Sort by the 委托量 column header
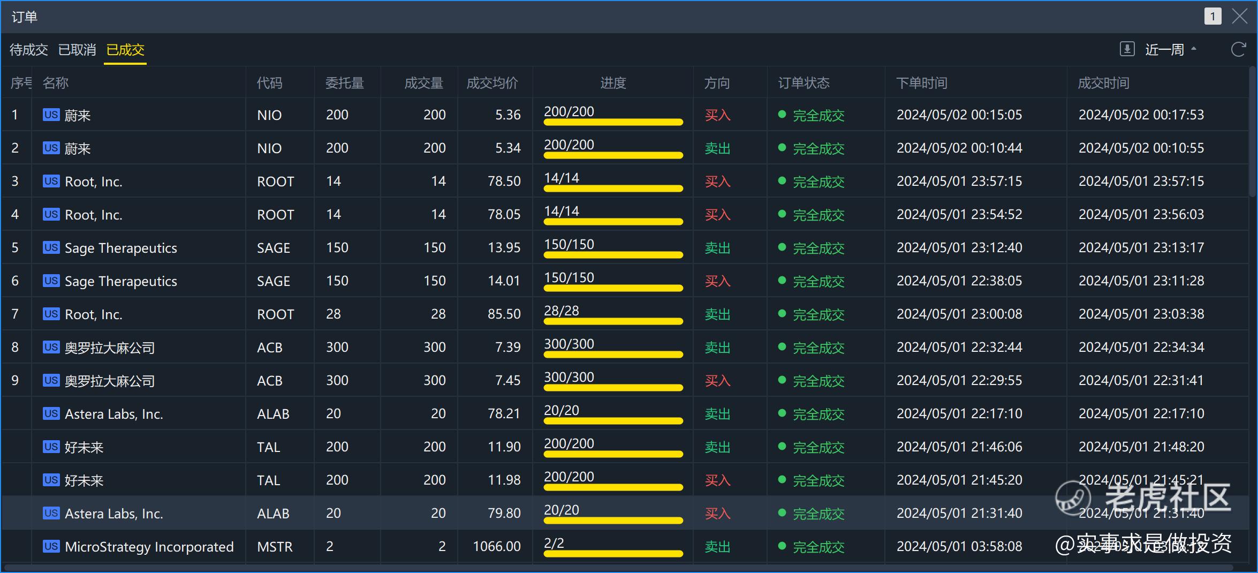Viewport: 1258px width, 573px height. [344, 83]
